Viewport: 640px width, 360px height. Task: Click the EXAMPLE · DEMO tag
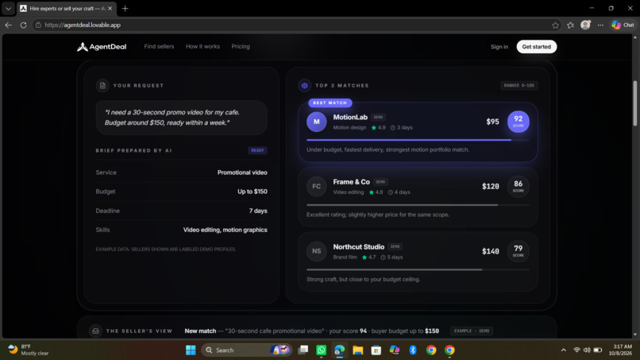[x=472, y=331]
